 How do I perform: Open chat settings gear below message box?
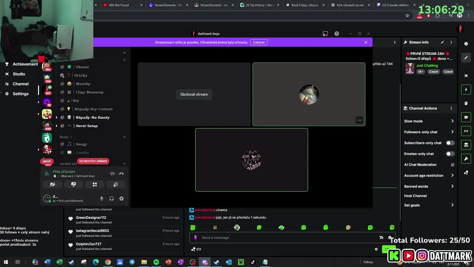click(x=376, y=249)
